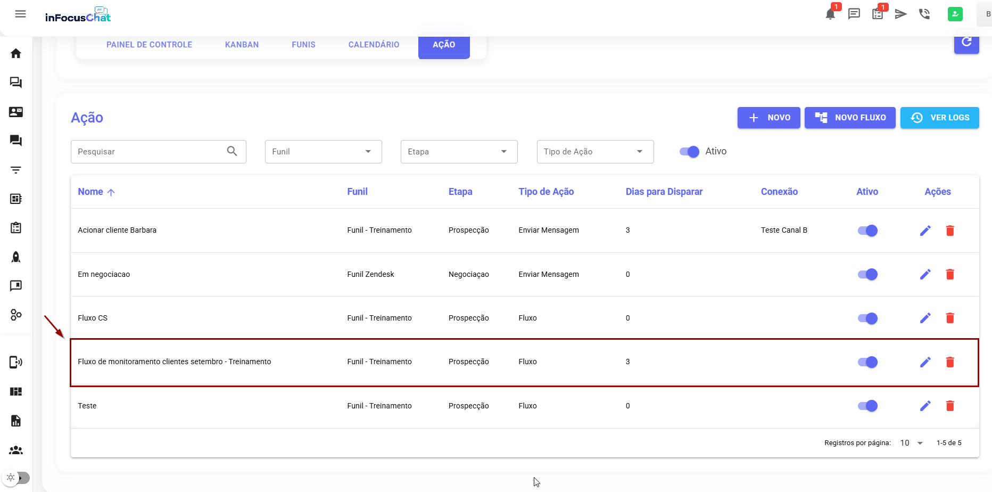Click the home icon in sidebar
Viewport: 992px width, 492px height.
click(16, 53)
